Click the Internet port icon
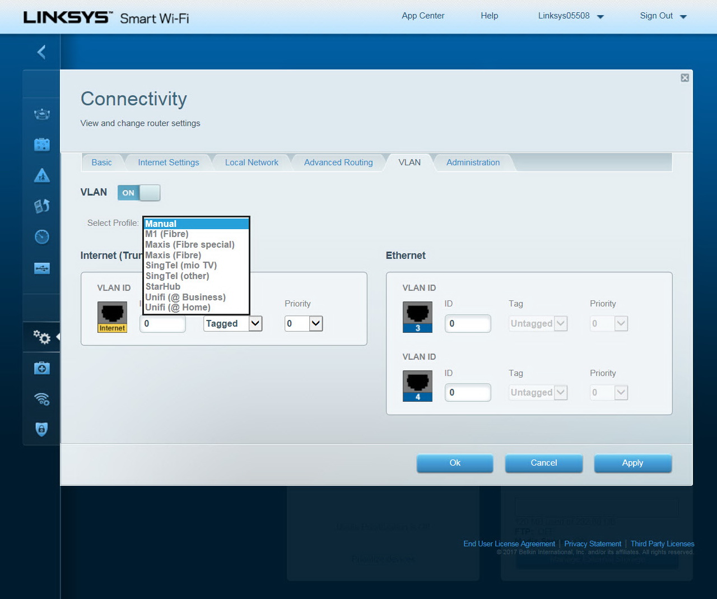The width and height of the screenshot is (717, 599). (112, 317)
